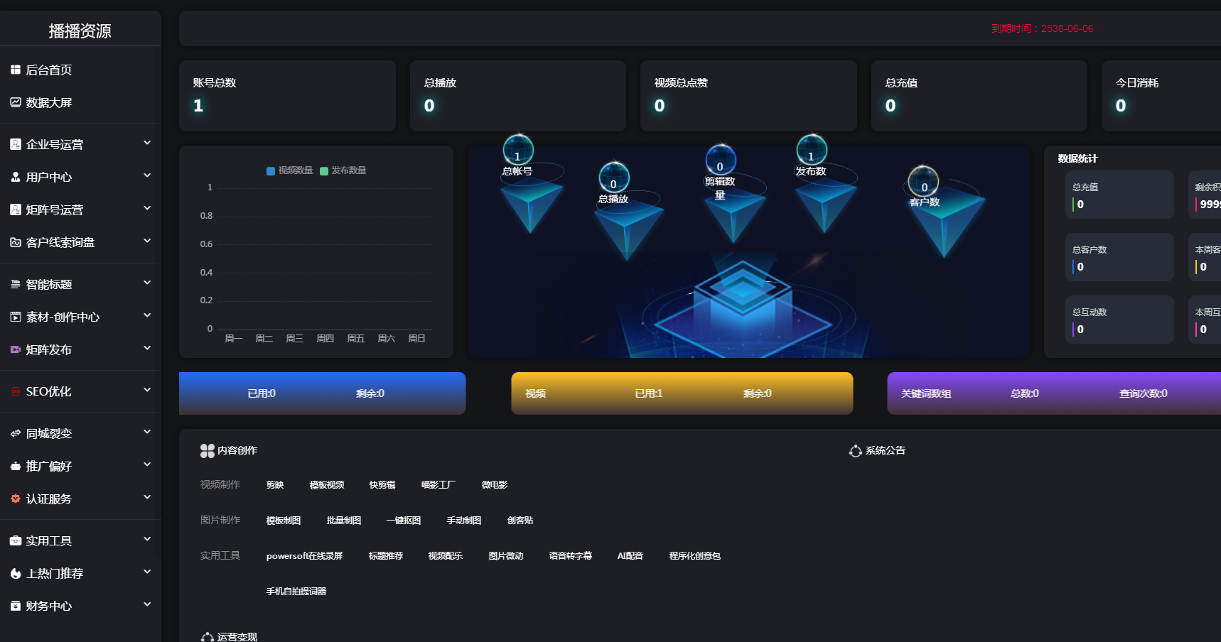Open the 程序化创意包 link
This screenshot has width=1221, height=642.
coord(695,556)
